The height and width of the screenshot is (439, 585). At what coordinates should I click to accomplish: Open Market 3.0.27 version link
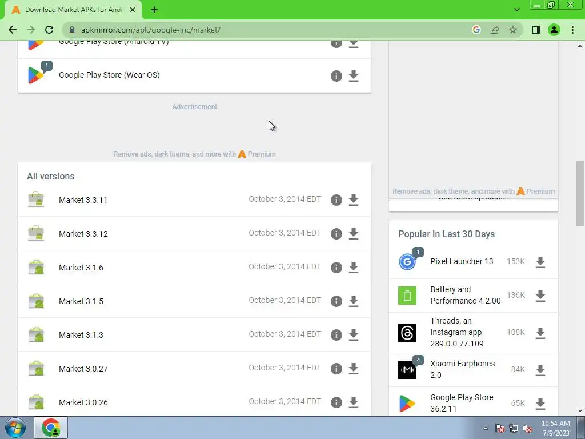point(83,369)
